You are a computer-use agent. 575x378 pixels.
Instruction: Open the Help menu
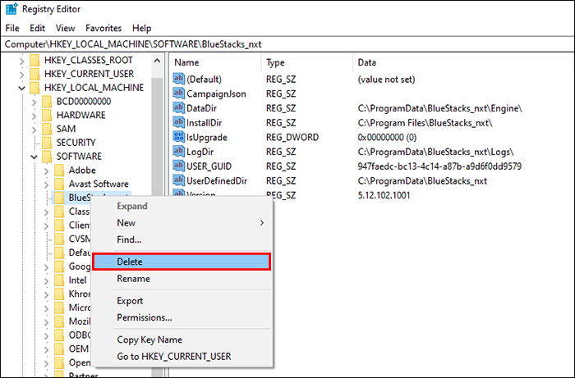pyautogui.click(x=141, y=28)
